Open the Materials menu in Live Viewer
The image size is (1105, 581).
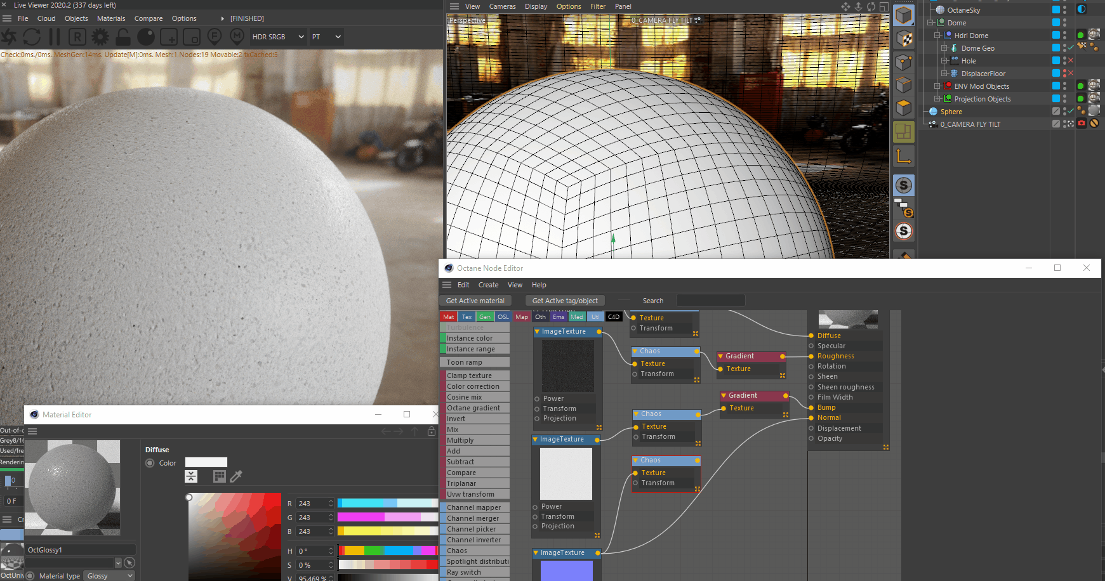click(x=111, y=18)
